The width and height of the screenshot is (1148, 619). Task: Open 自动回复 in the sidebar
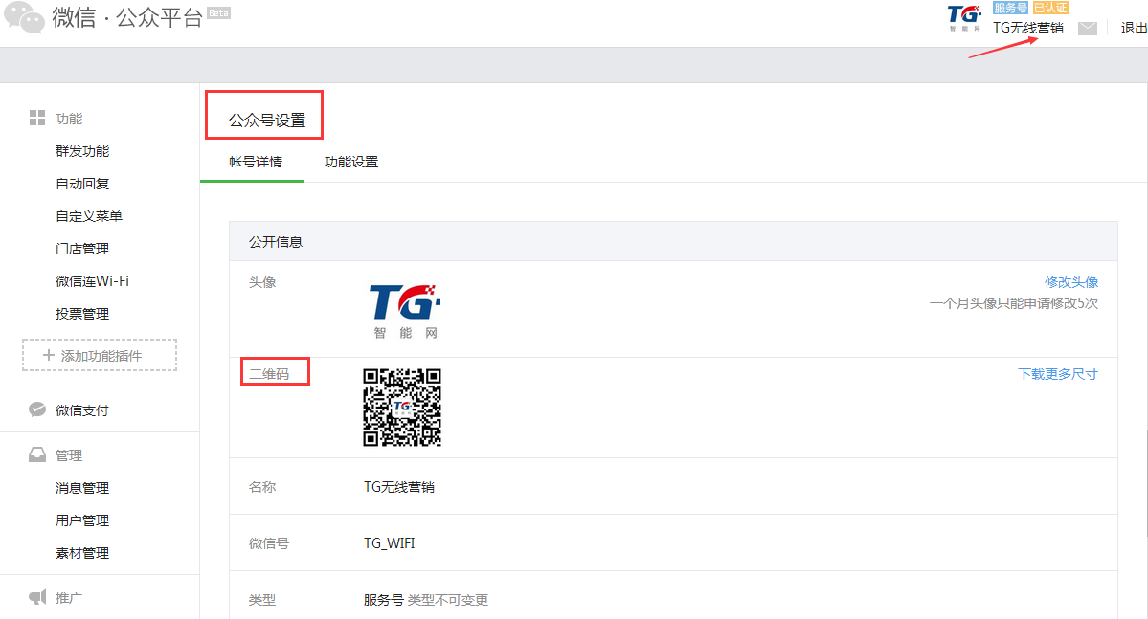pos(82,184)
